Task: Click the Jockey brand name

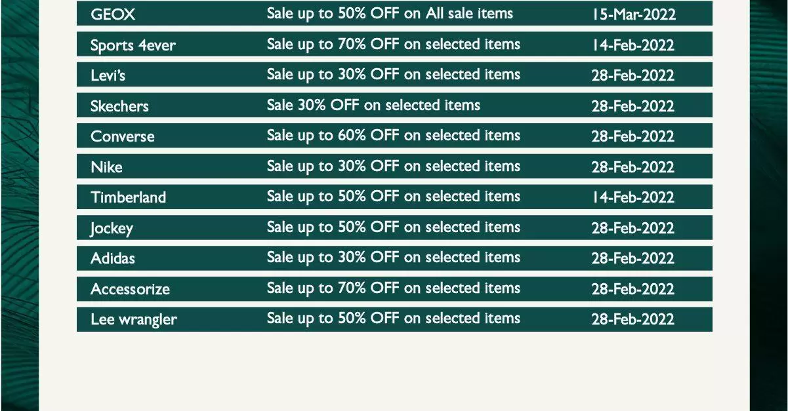Action: pyautogui.click(x=112, y=229)
